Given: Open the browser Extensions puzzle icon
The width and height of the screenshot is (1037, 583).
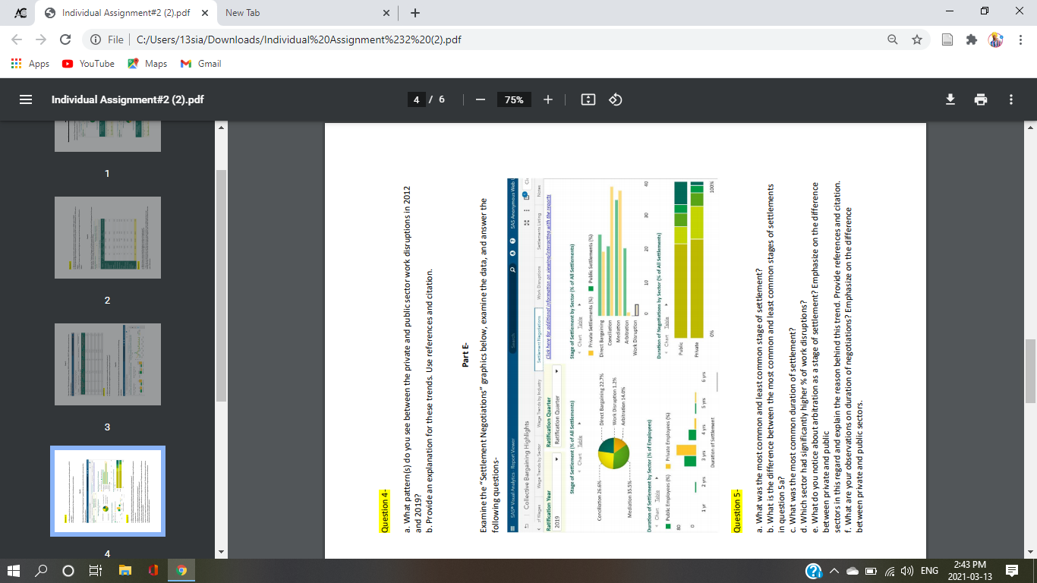Looking at the screenshot, I should tap(971, 39).
